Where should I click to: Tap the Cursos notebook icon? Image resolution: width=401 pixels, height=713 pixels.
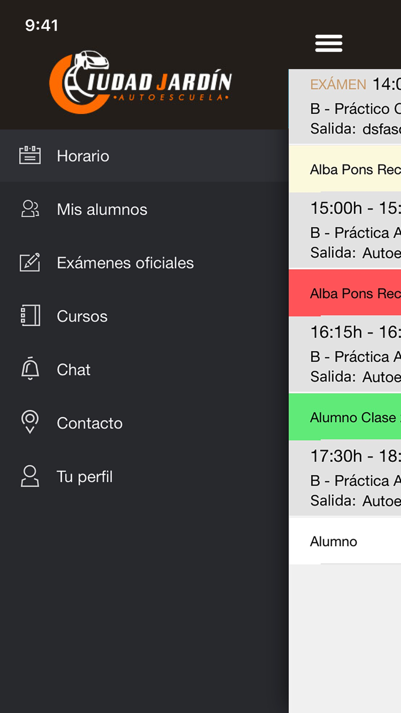click(x=30, y=316)
